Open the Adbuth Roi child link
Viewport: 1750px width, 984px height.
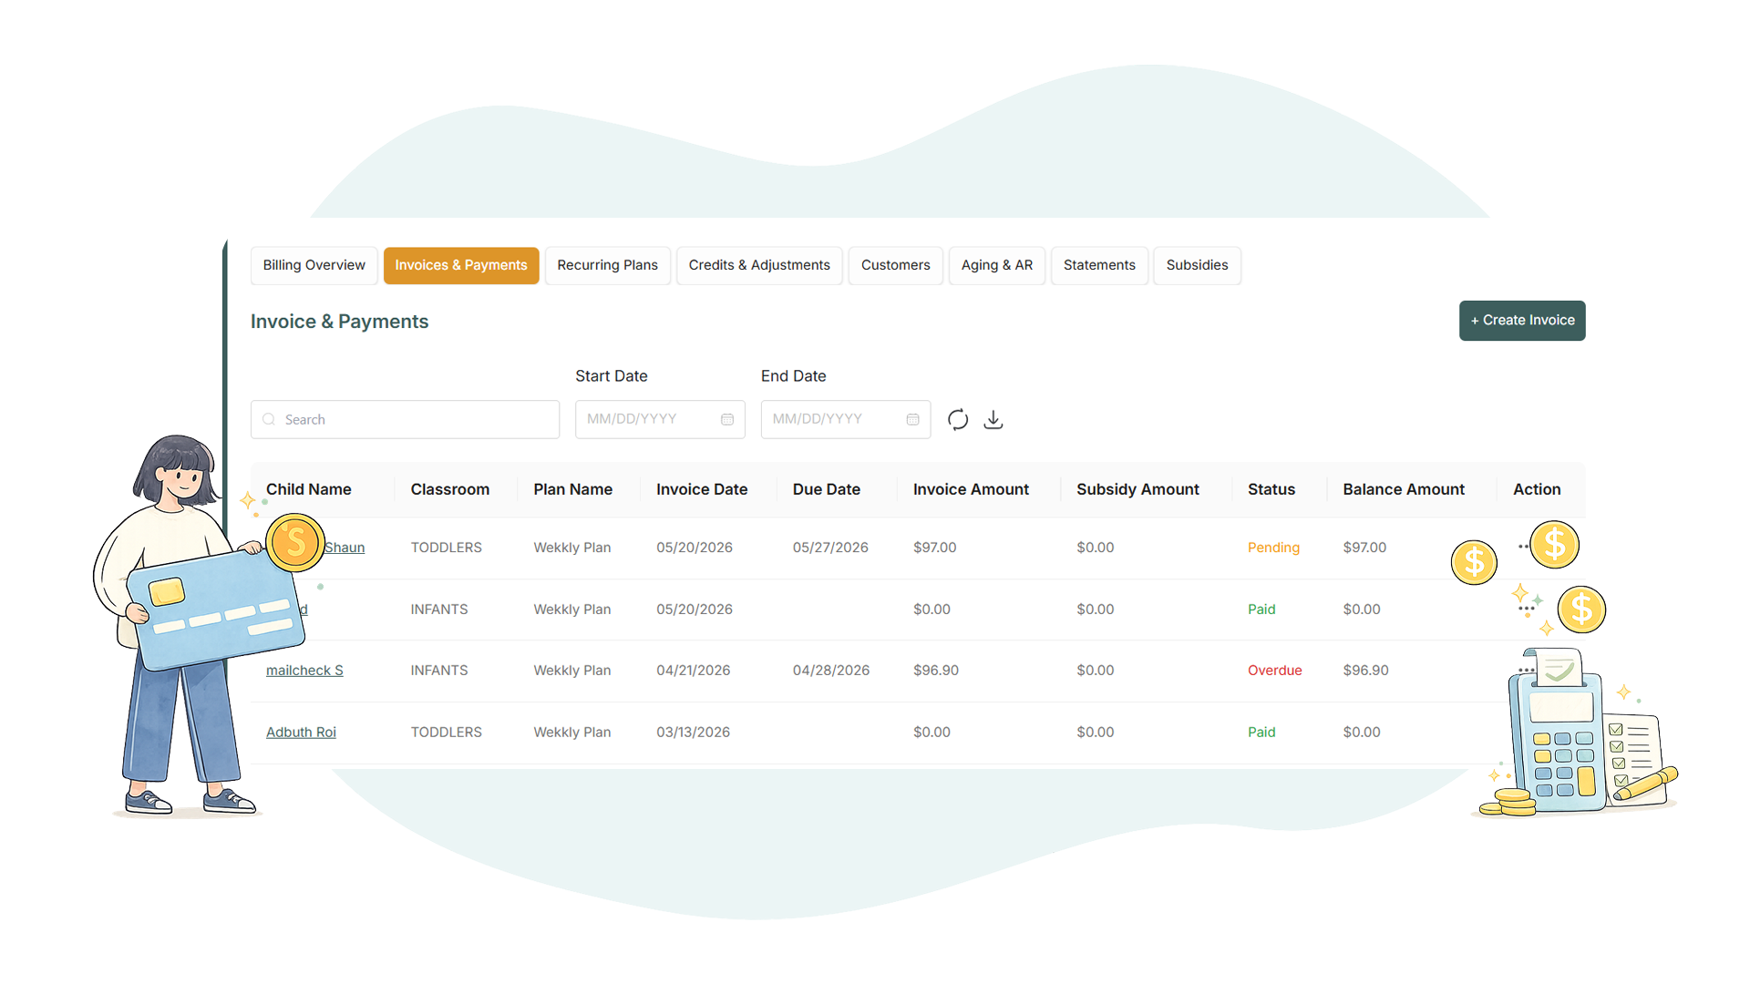tap(301, 733)
